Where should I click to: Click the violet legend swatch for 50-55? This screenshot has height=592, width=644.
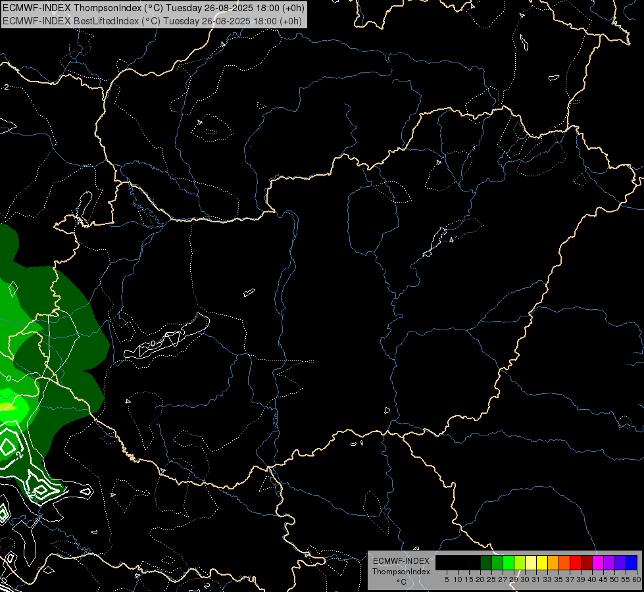(x=620, y=563)
